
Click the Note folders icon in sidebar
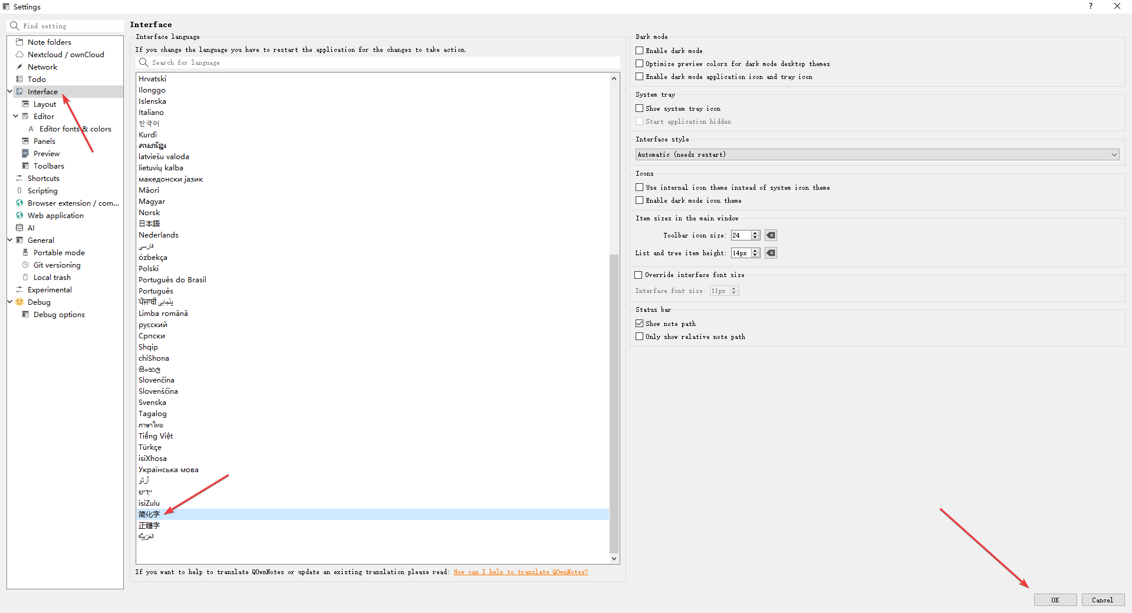point(19,42)
